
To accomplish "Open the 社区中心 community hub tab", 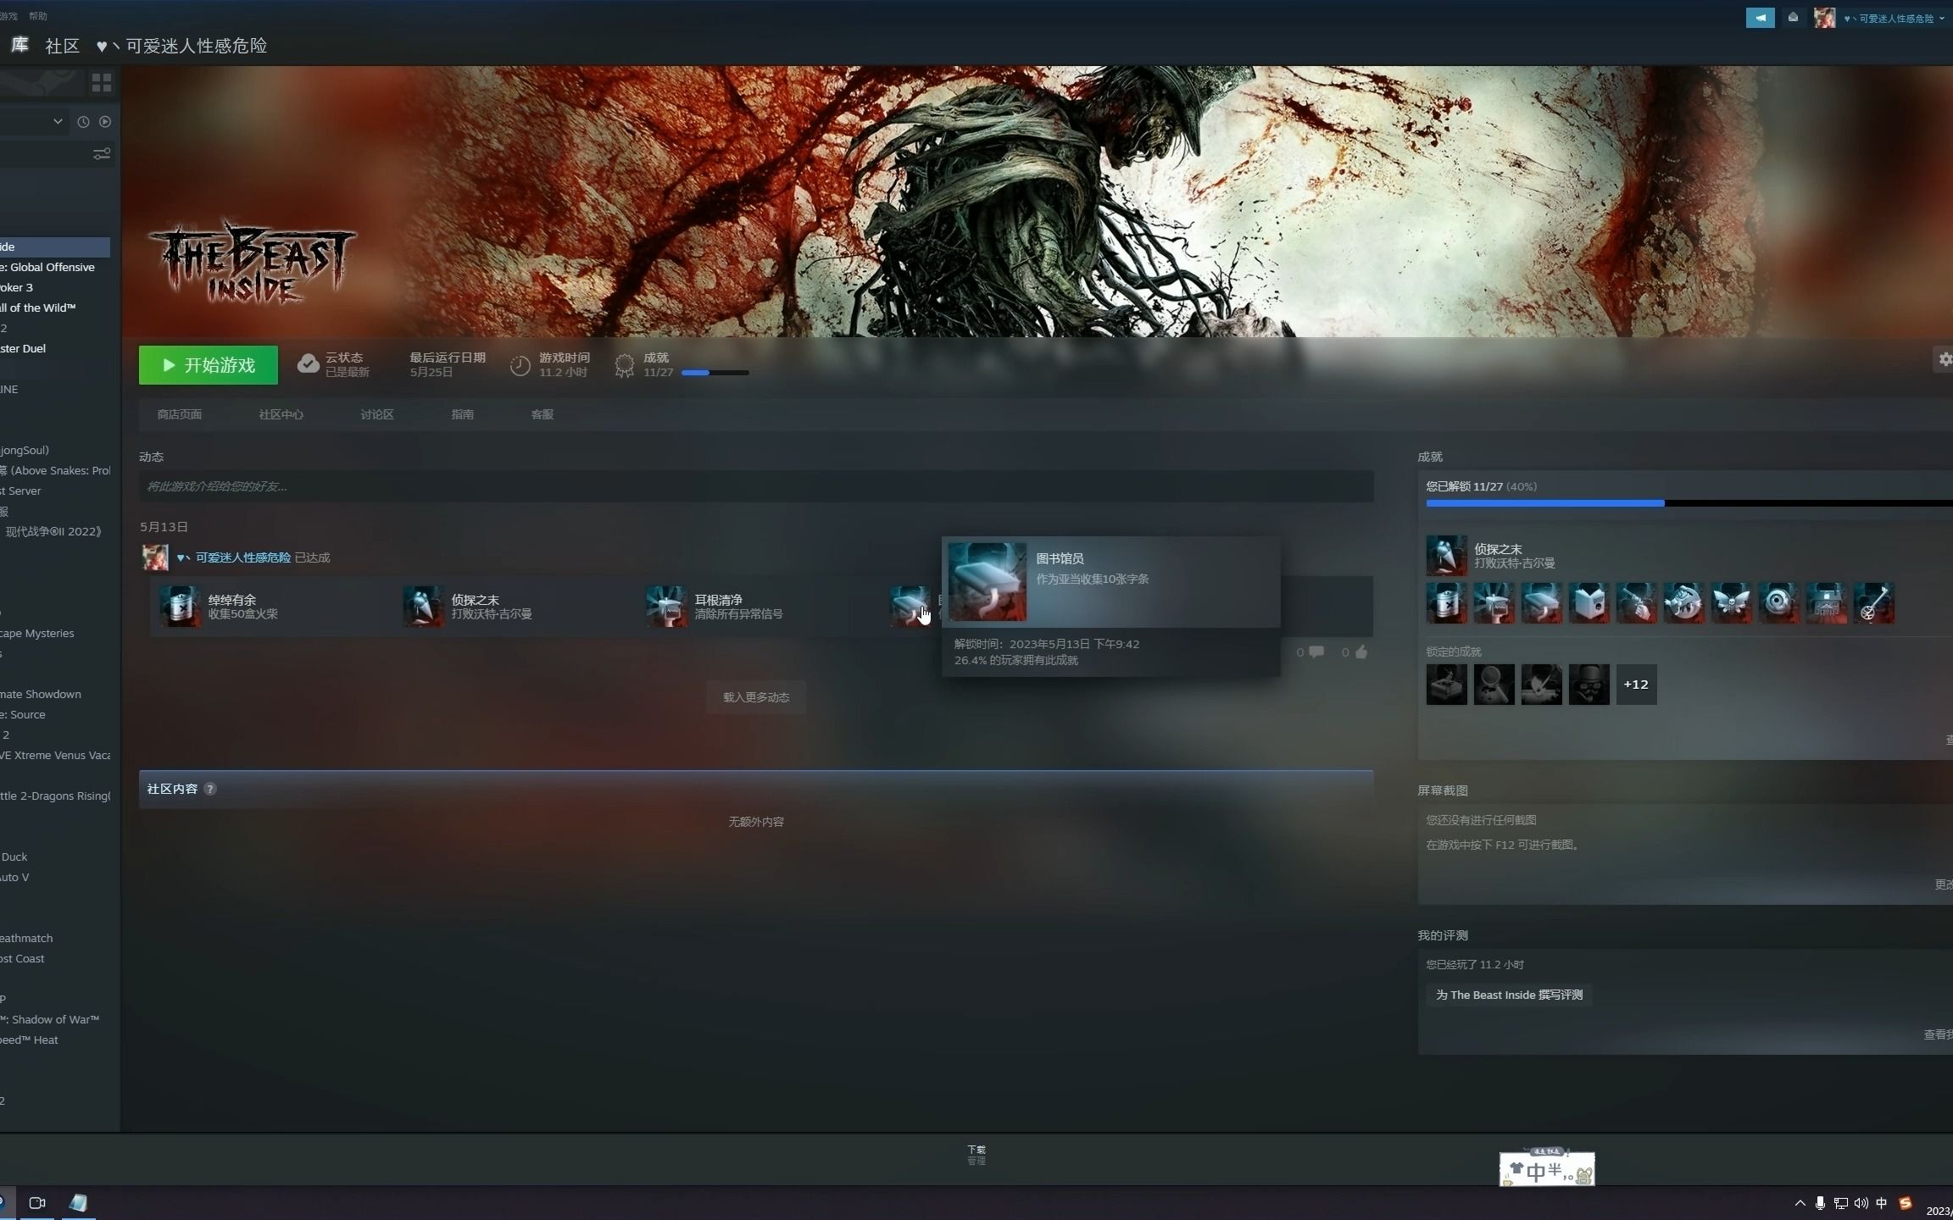I will [281, 414].
